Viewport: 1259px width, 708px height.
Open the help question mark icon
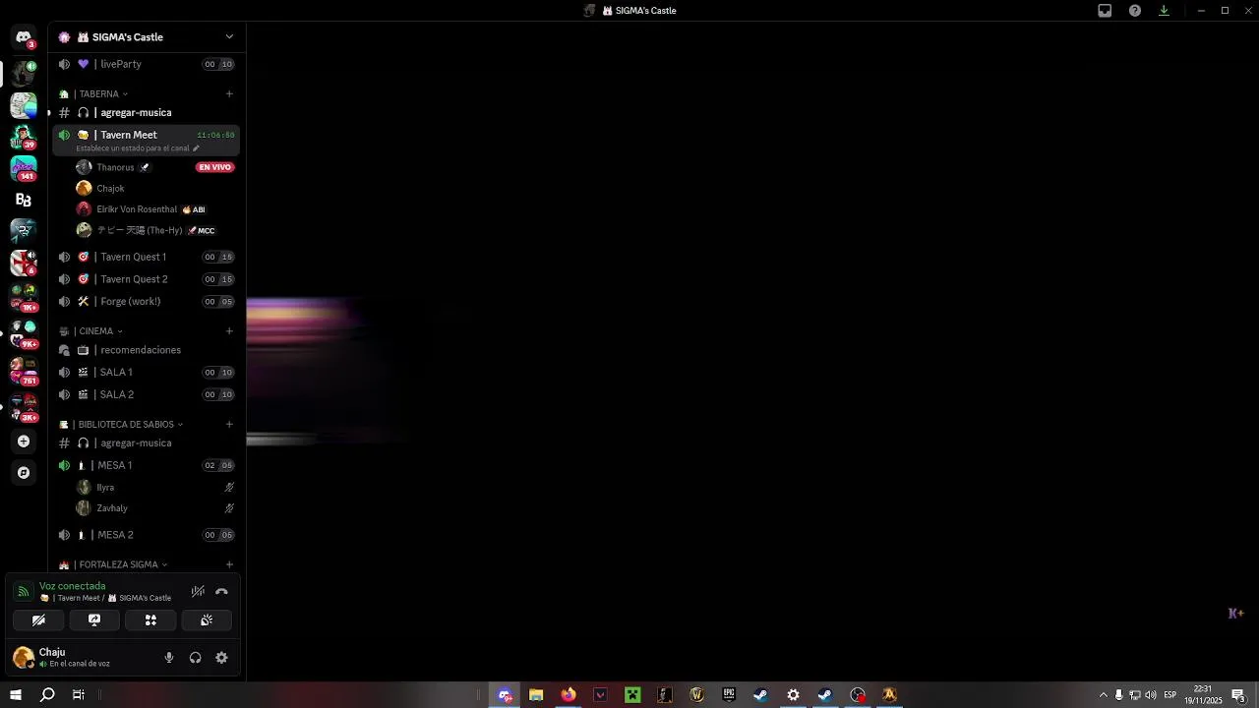1135,11
